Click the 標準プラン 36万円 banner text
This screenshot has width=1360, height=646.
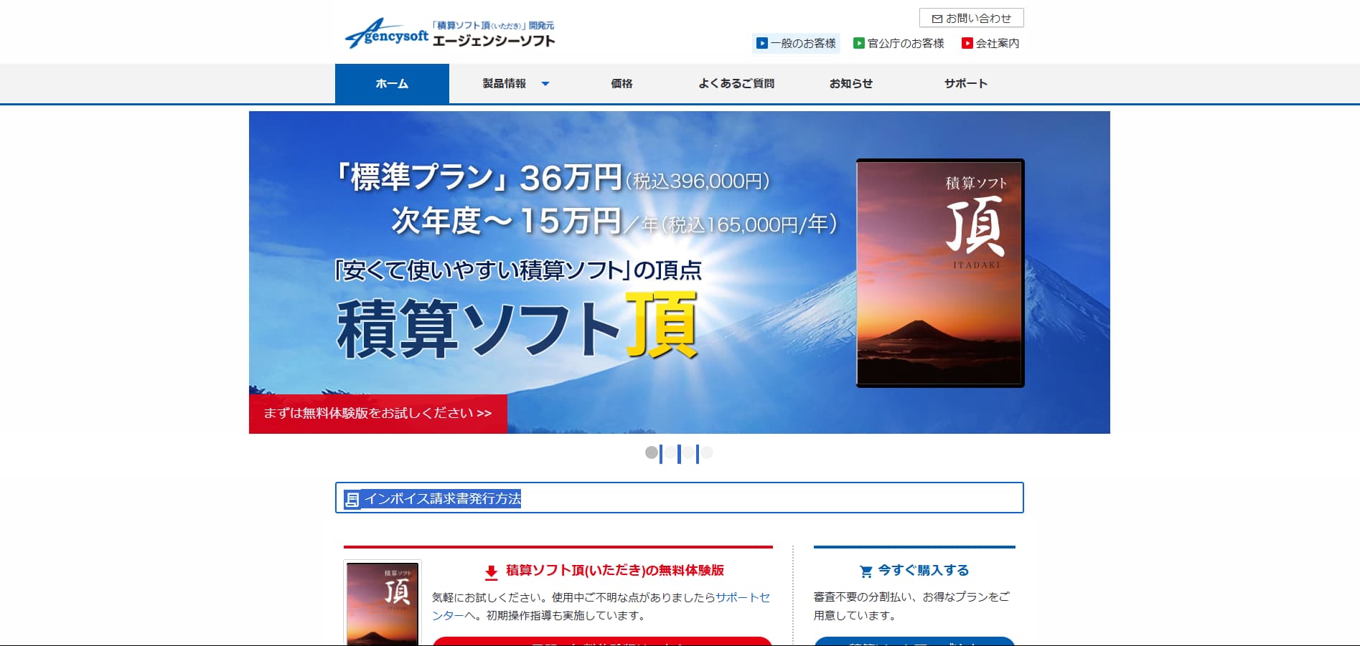[553, 179]
